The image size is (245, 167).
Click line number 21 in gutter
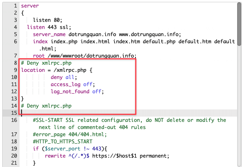pyautogui.click(x=14, y=163)
